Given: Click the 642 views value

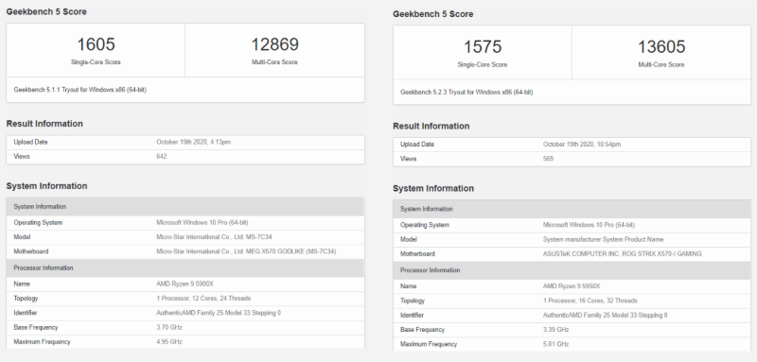Looking at the screenshot, I should point(162,157).
